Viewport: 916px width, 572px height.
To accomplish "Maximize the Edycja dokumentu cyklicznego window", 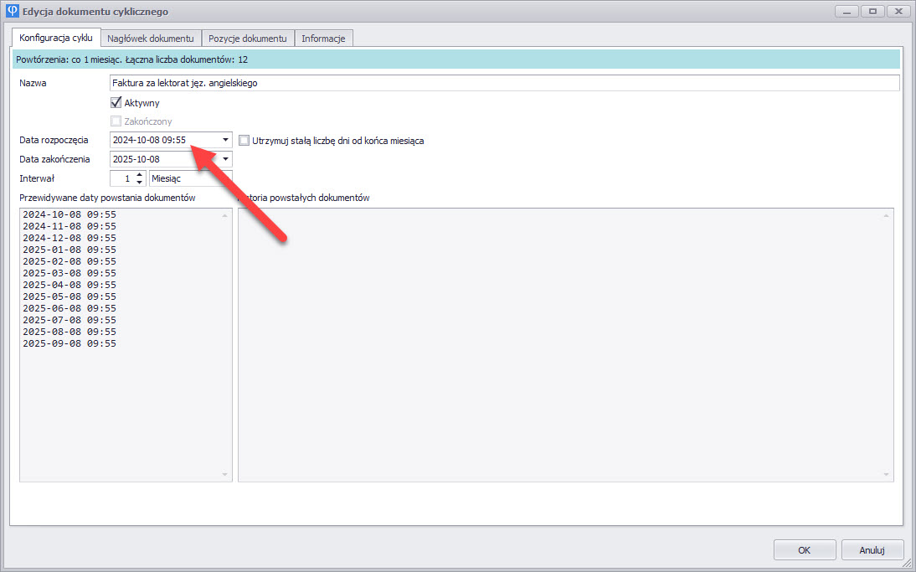I will [873, 12].
